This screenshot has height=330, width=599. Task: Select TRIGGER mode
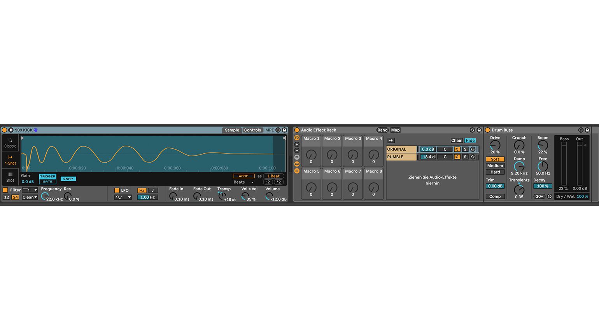[x=47, y=176]
